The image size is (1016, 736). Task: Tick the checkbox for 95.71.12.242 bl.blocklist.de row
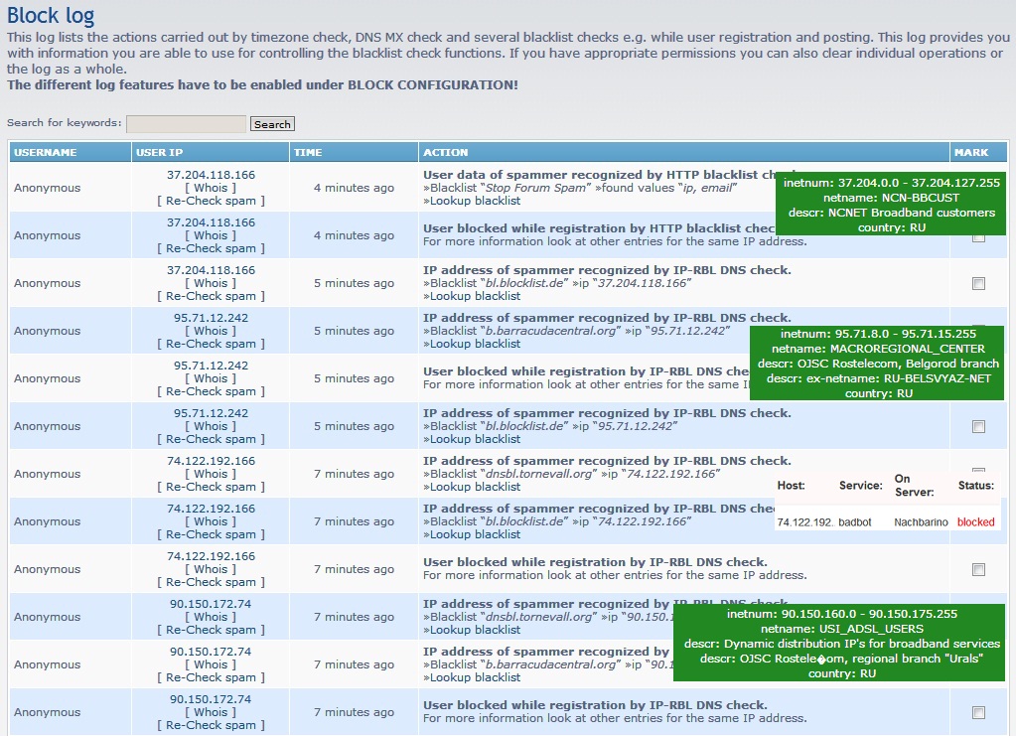[x=978, y=427]
